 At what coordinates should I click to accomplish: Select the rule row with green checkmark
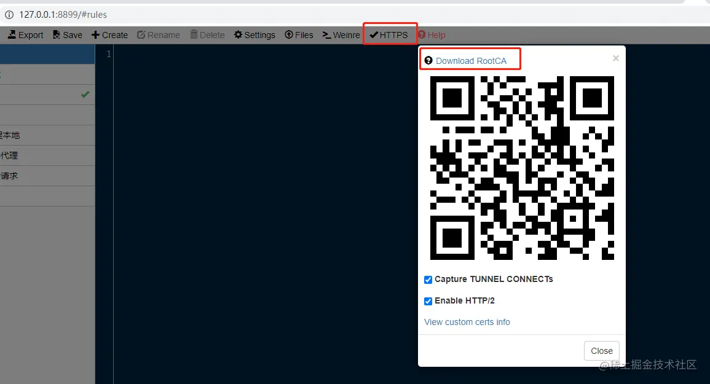click(47, 95)
